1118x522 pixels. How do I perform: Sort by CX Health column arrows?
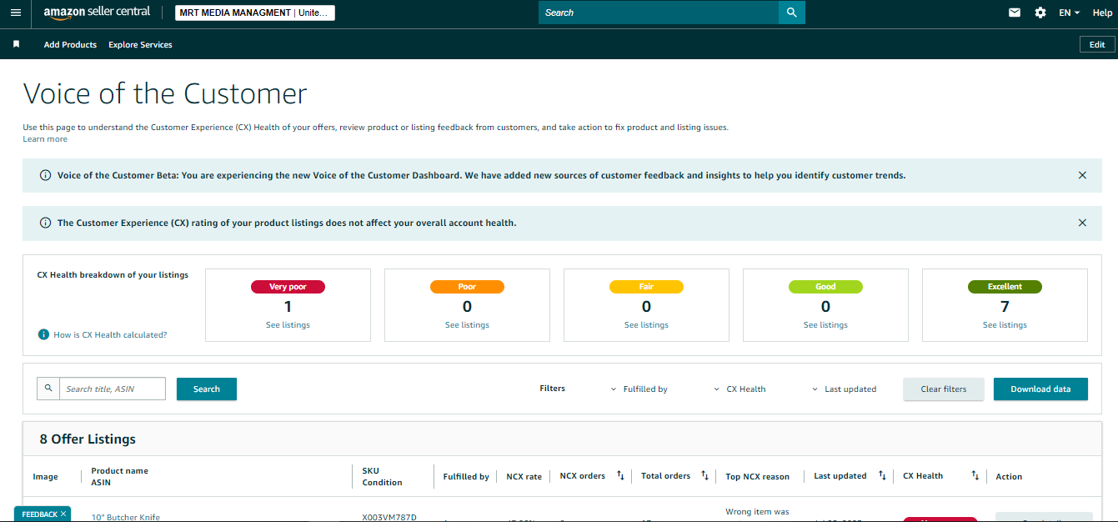coord(975,475)
